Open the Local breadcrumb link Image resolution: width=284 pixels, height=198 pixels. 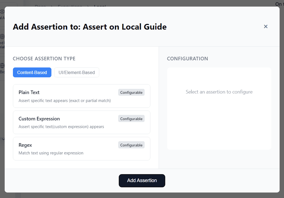(x=99, y=7)
